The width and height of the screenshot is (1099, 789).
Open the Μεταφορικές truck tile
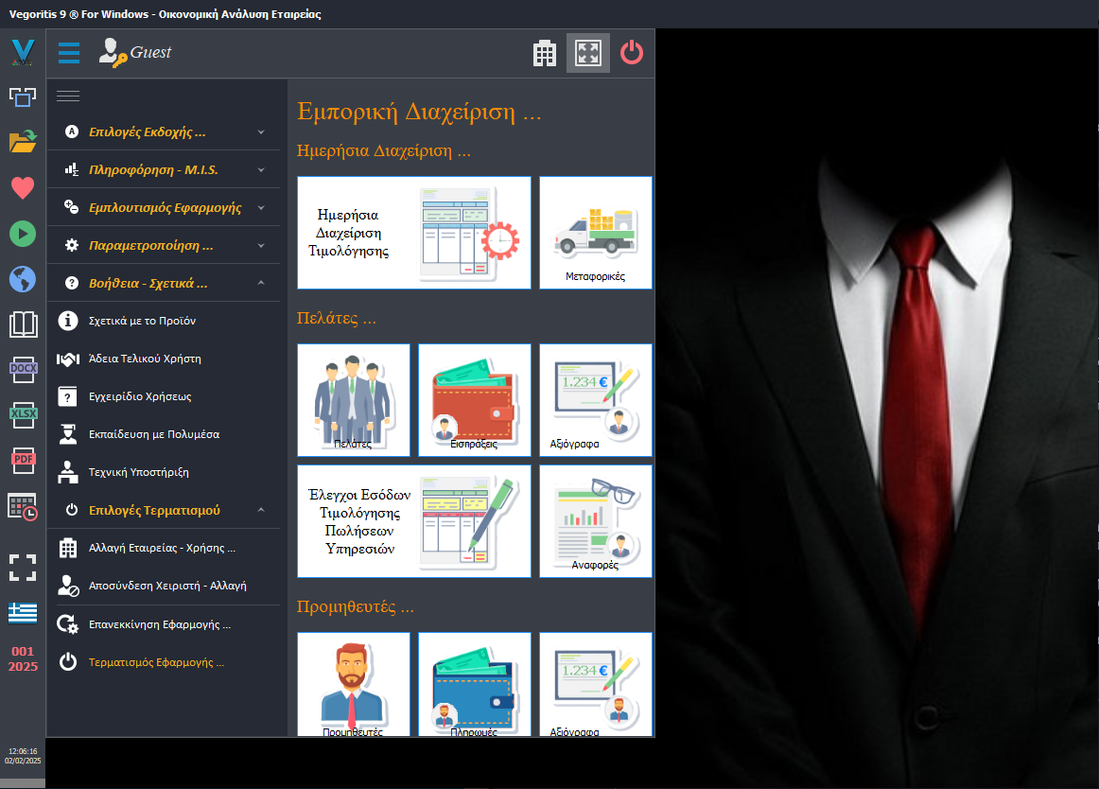tap(595, 233)
